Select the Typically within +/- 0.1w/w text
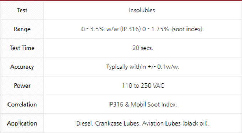Image resolution: width=242 pixels, height=133 pixels. (x=143, y=67)
